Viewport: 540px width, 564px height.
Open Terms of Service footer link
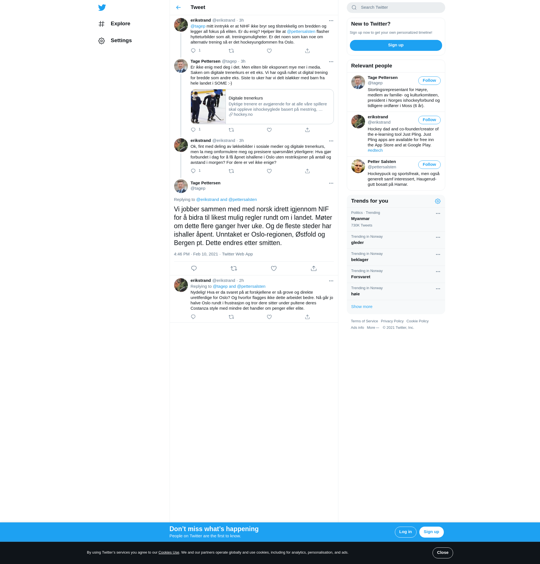(364, 321)
